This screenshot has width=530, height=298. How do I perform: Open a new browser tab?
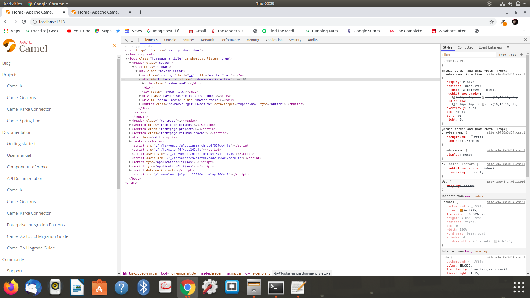tap(141, 12)
